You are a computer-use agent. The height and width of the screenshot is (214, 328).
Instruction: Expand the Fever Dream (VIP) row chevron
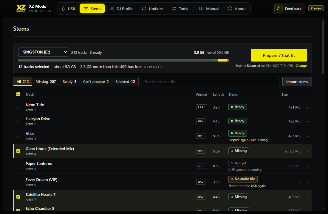click(307, 182)
